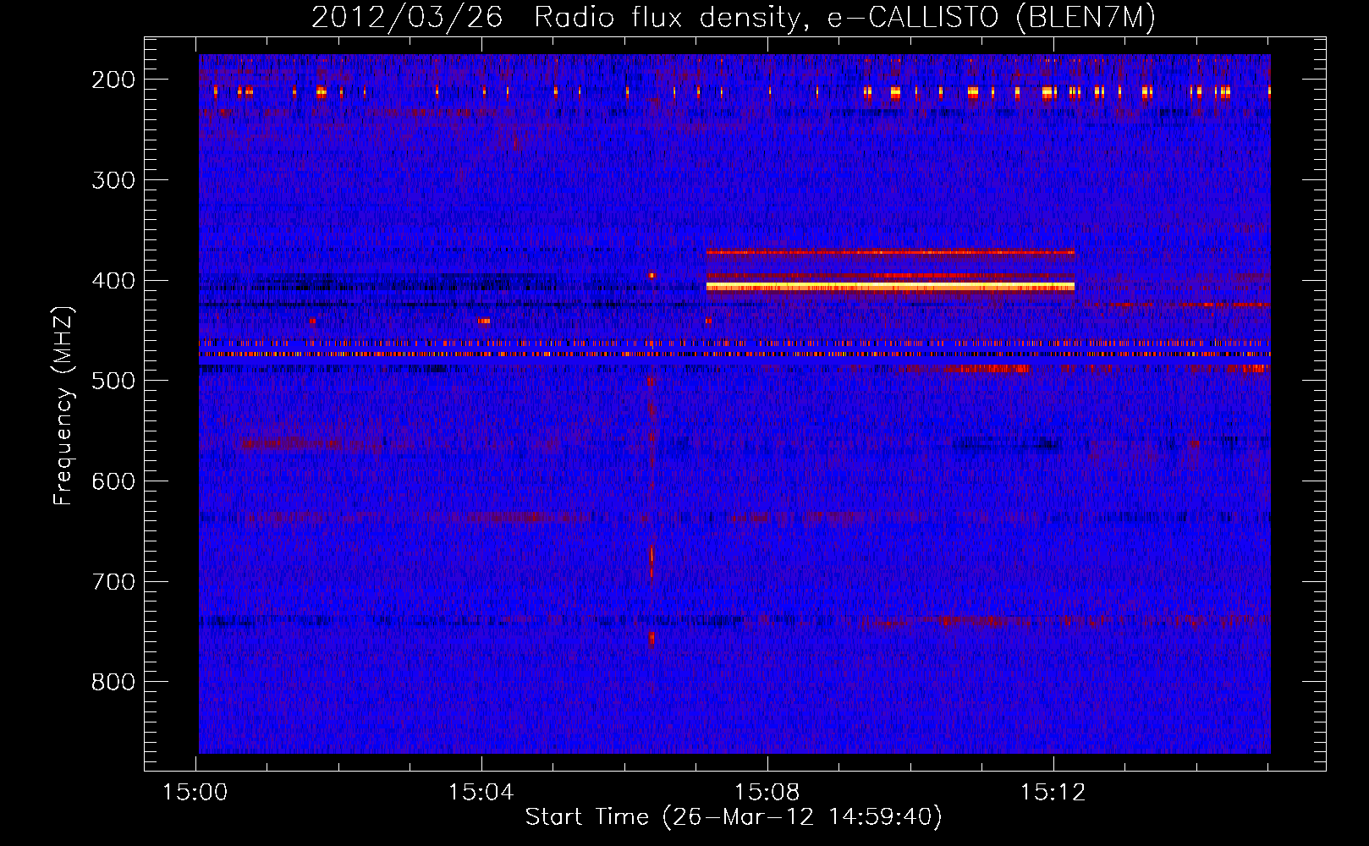The image size is (1369, 846).
Task: Click the 15:12 time tick label
Action: coord(1053,793)
